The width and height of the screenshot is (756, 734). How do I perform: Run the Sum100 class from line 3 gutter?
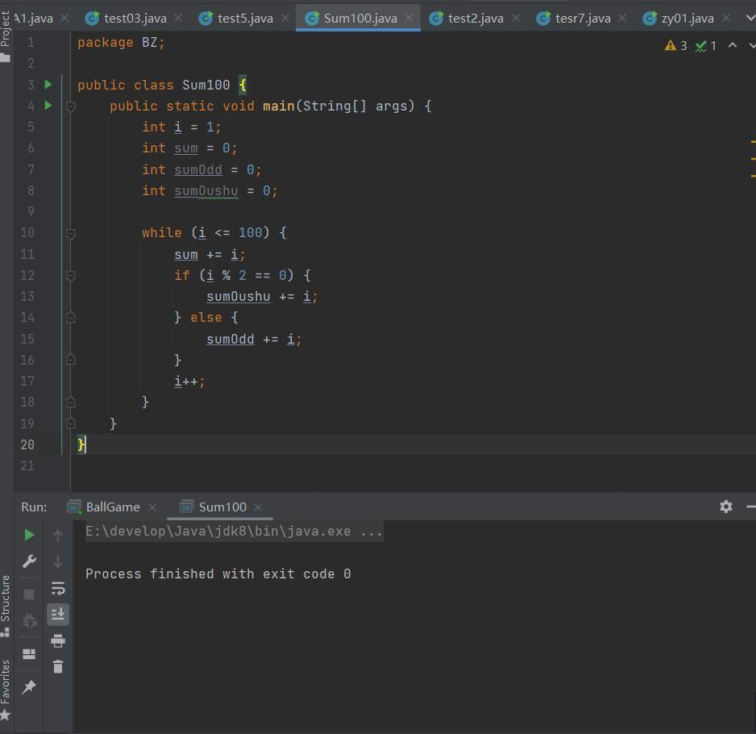click(48, 85)
